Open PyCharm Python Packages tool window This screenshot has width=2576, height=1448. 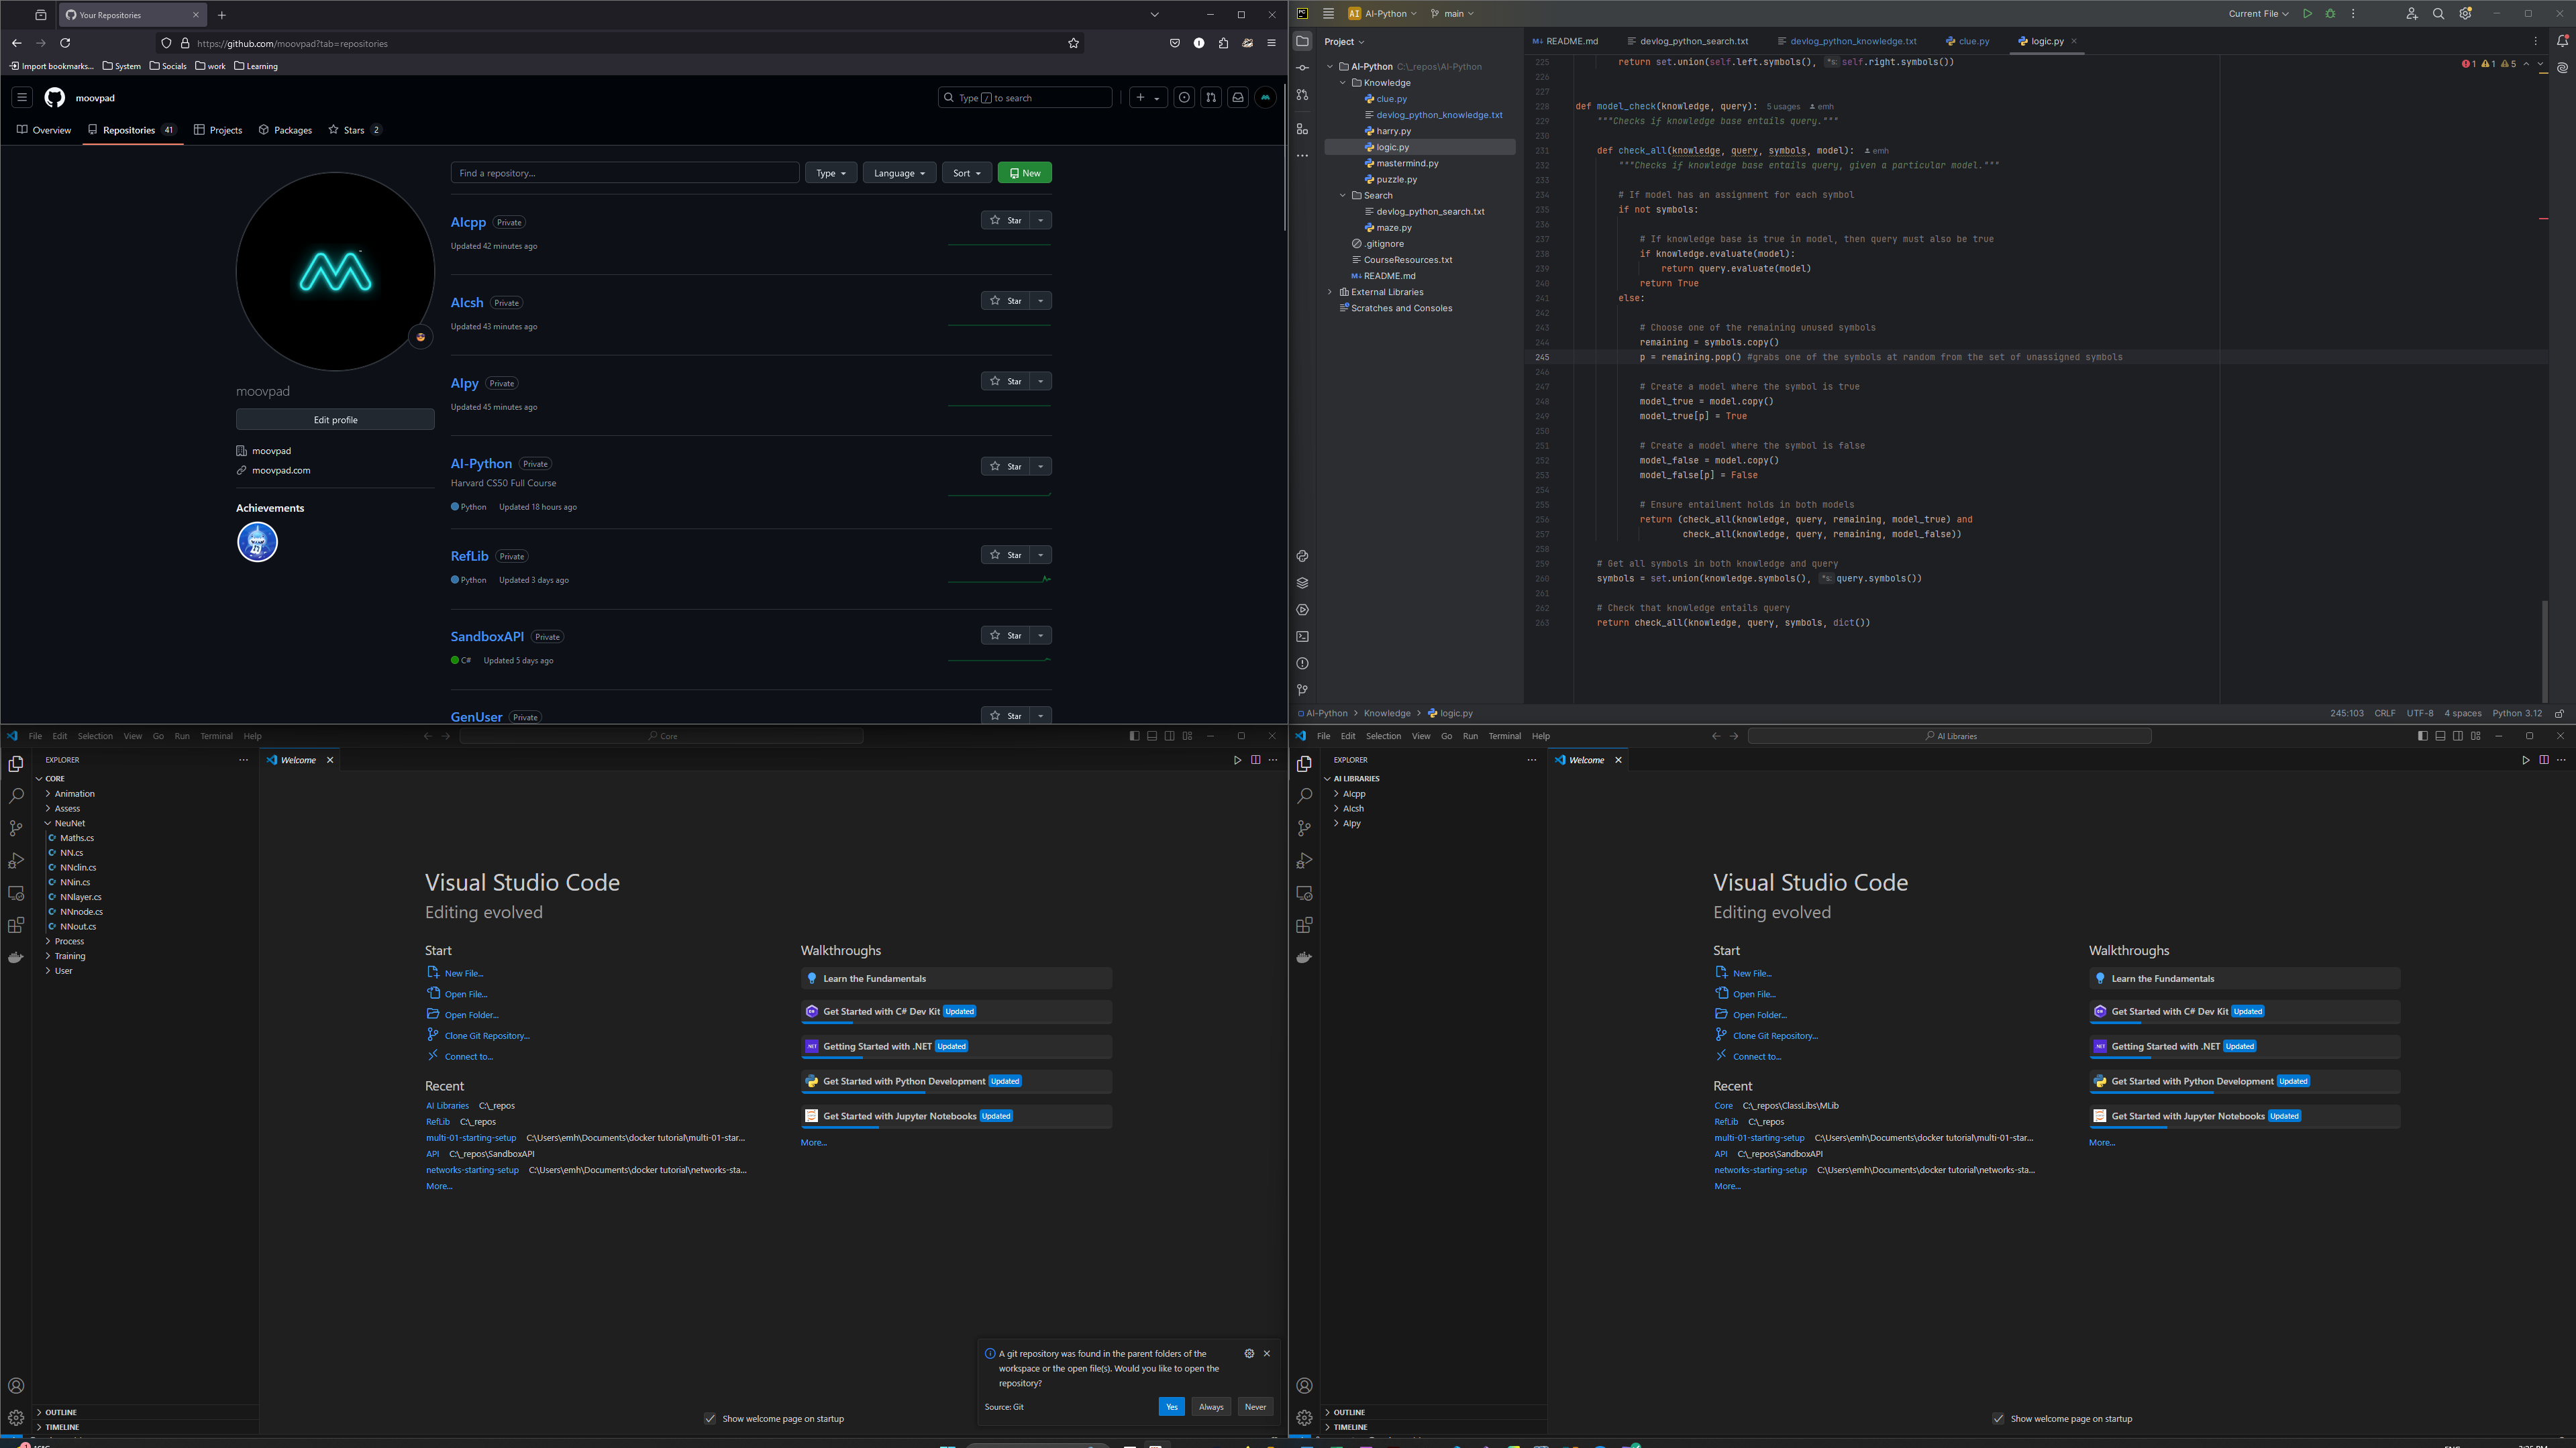coord(1302,583)
